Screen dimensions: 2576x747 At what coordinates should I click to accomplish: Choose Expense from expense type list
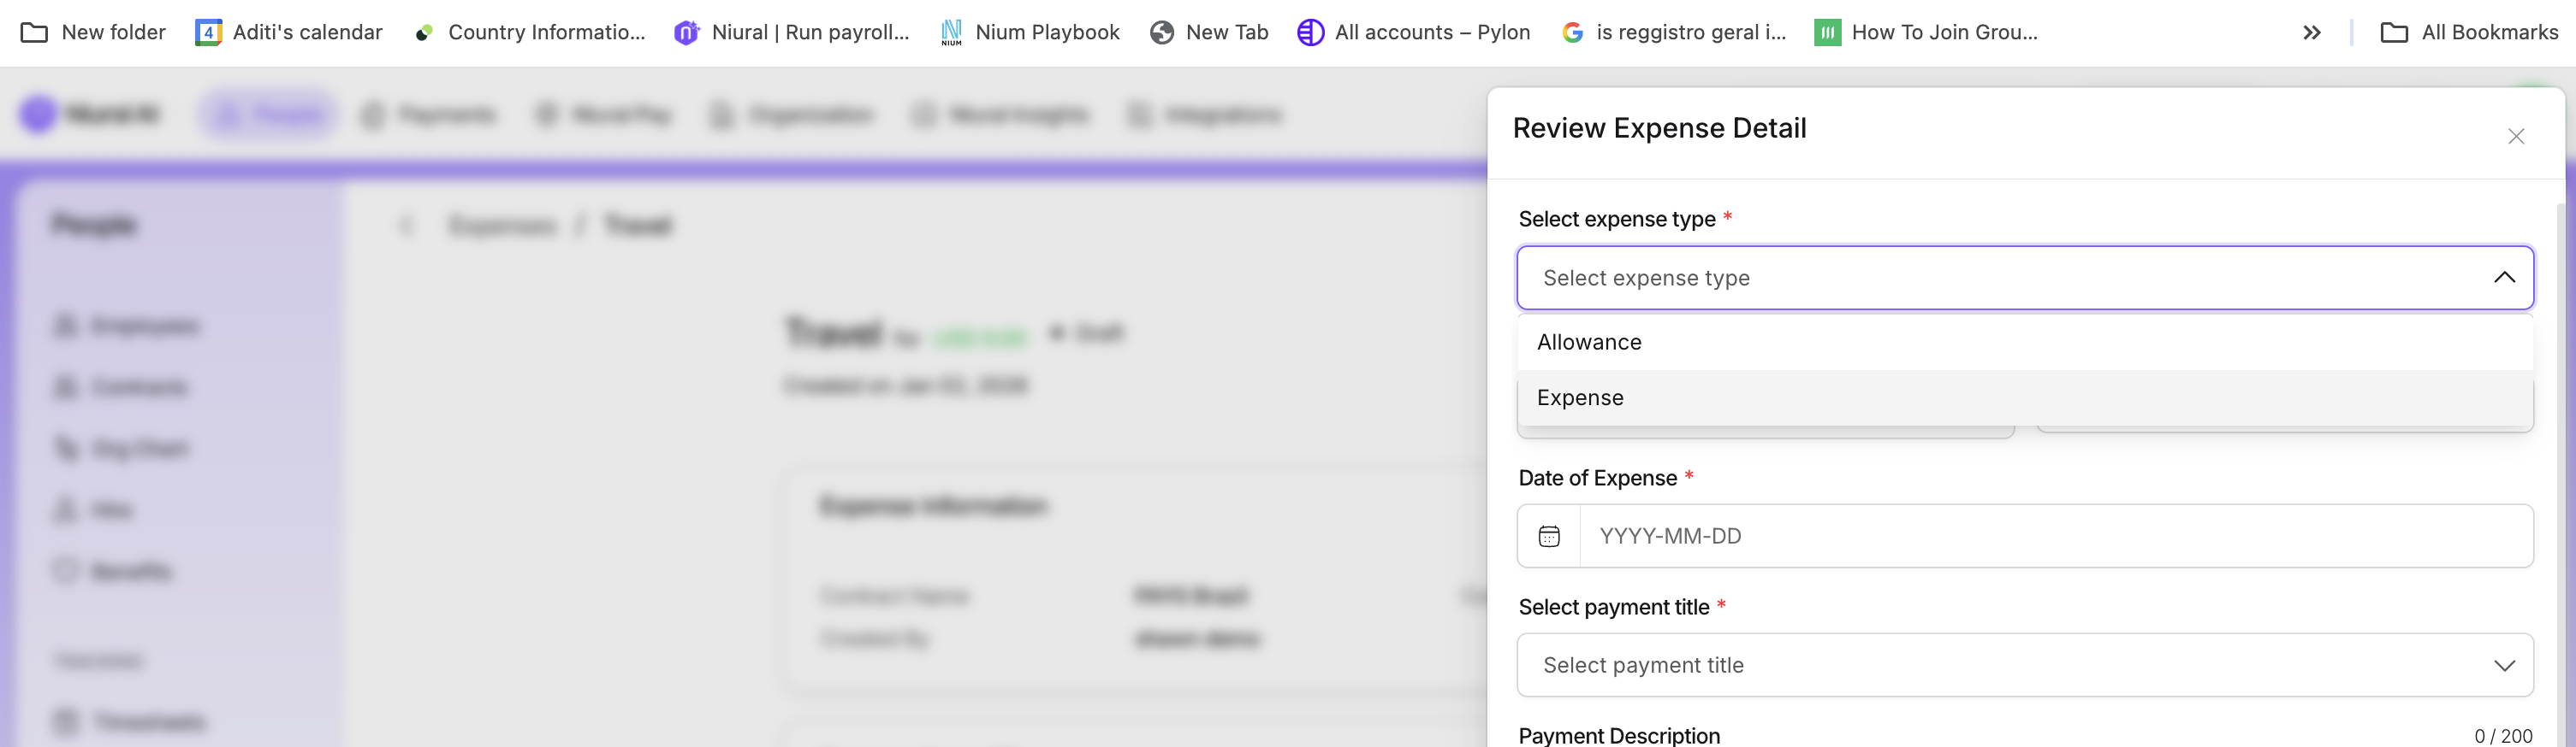[x=1580, y=397]
